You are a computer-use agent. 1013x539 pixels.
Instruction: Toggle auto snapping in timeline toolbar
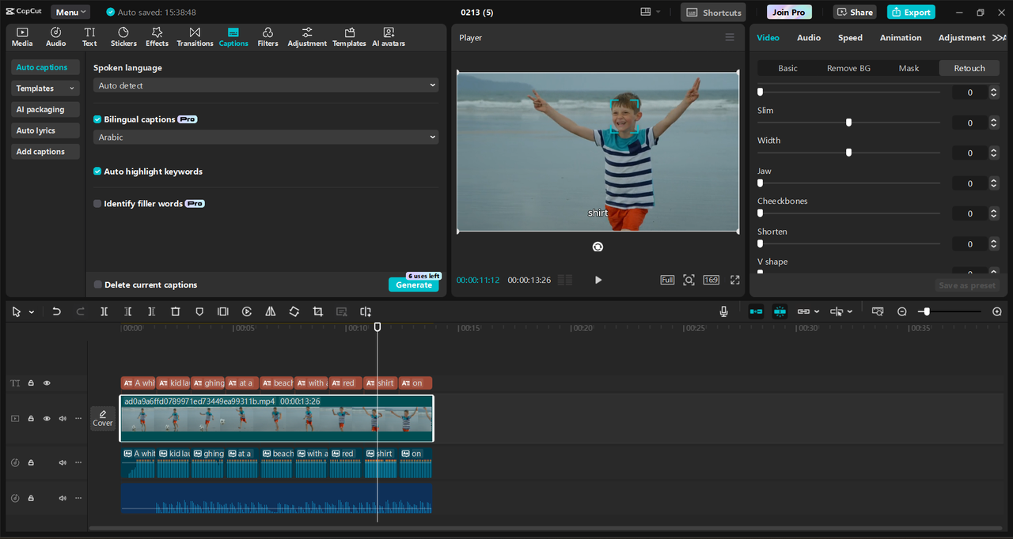tap(780, 312)
